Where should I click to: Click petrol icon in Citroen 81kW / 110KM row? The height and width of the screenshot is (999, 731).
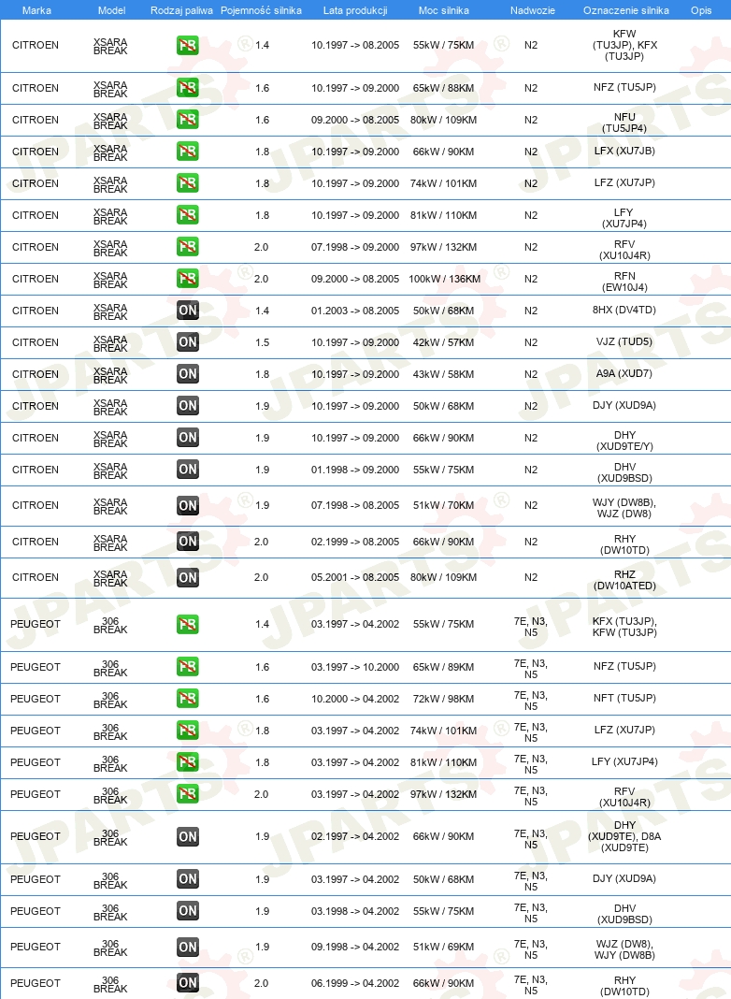187,215
